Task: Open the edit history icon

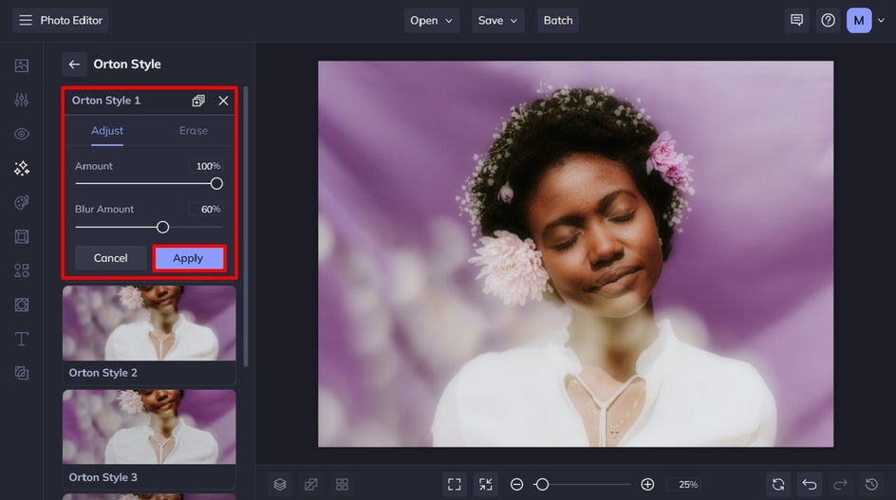Action: point(871,485)
